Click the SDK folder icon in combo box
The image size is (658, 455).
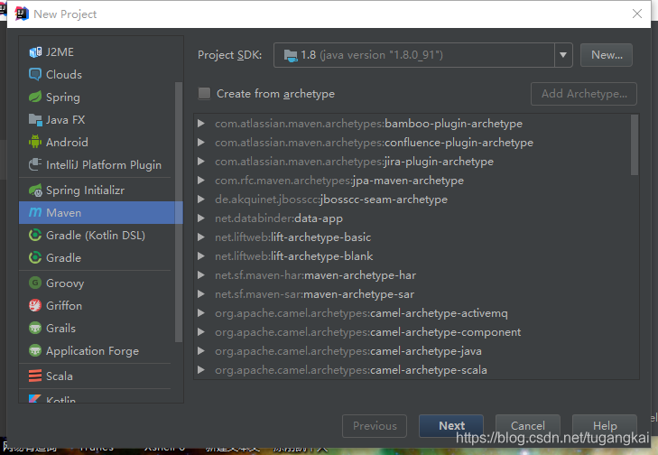(x=291, y=55)
